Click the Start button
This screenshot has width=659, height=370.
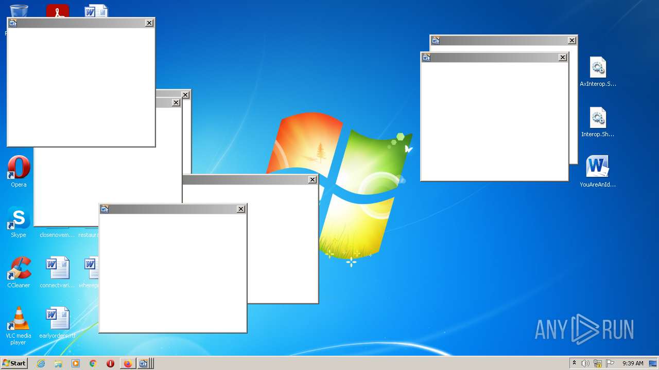tap(14, 363)
